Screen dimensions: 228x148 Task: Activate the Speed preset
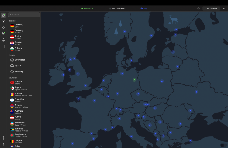(x=24, y=66)
